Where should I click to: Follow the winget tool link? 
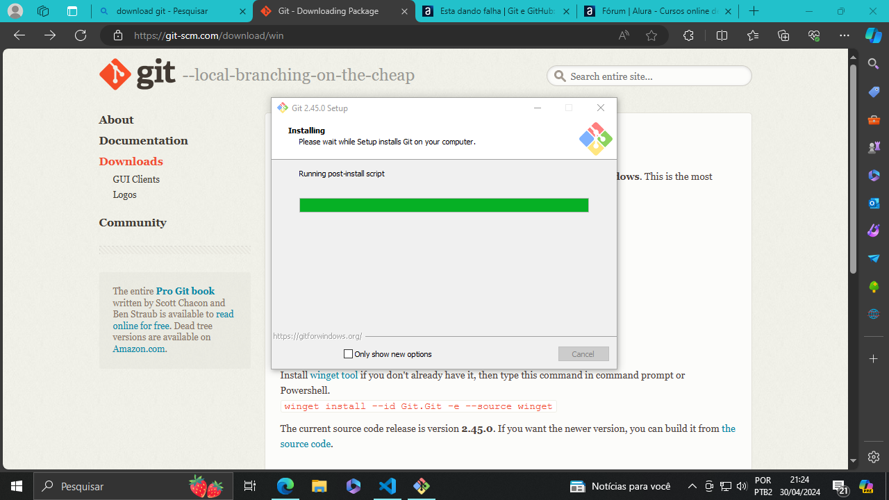click(x=334, y=375)
